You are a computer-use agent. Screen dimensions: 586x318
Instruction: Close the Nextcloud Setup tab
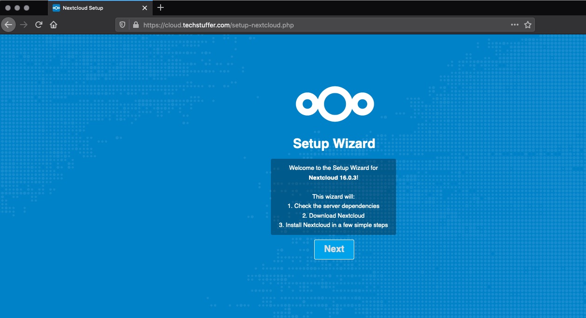[145, 8]
